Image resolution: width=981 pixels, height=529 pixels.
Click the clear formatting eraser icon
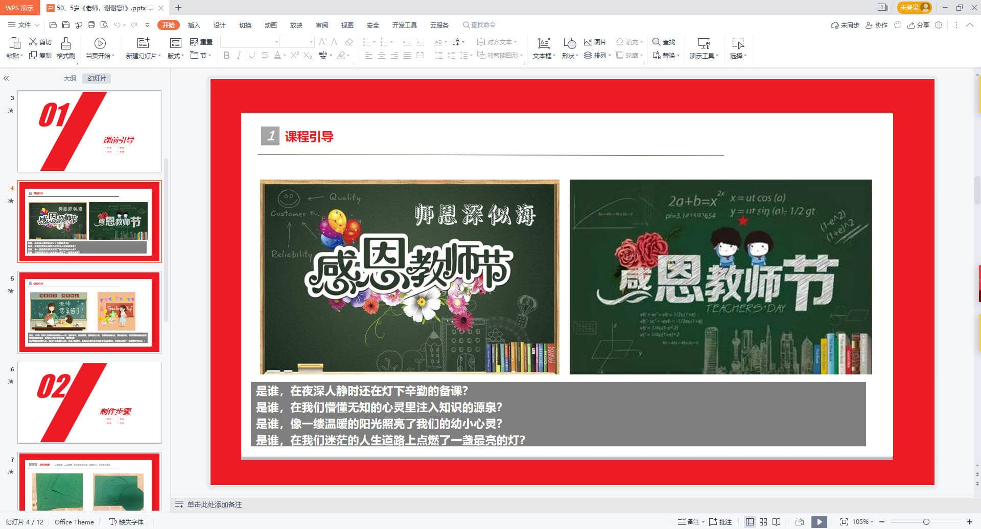coord(349,42)
